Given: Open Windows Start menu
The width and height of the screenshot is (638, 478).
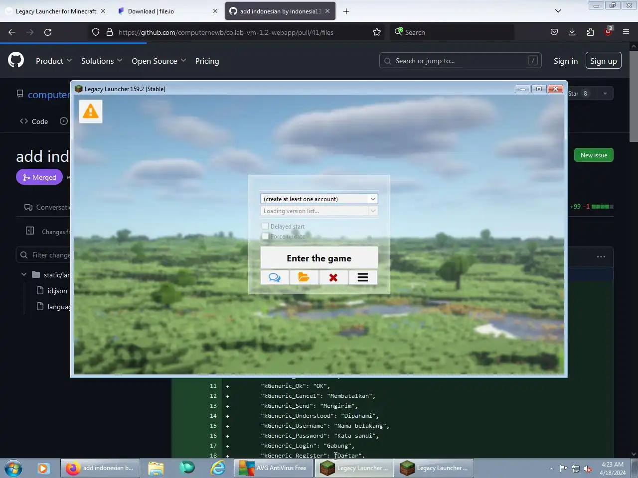Looking at the screenshot, I should point(13,468).
